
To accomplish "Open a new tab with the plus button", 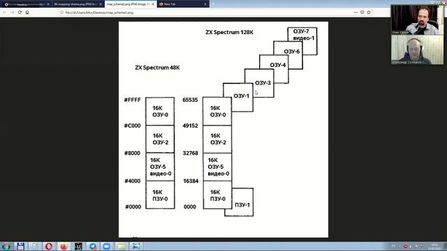I will [x=212, y=4].
